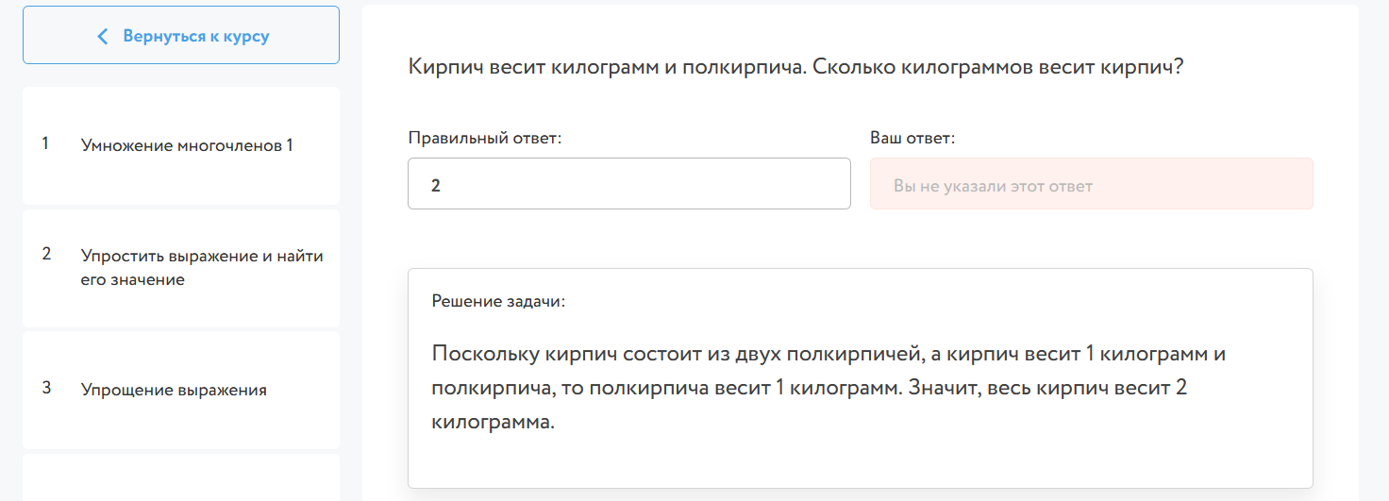1389x501 pixels.
Task: Click the word "килограмма." ending the solution
Action: click(492, 422)
